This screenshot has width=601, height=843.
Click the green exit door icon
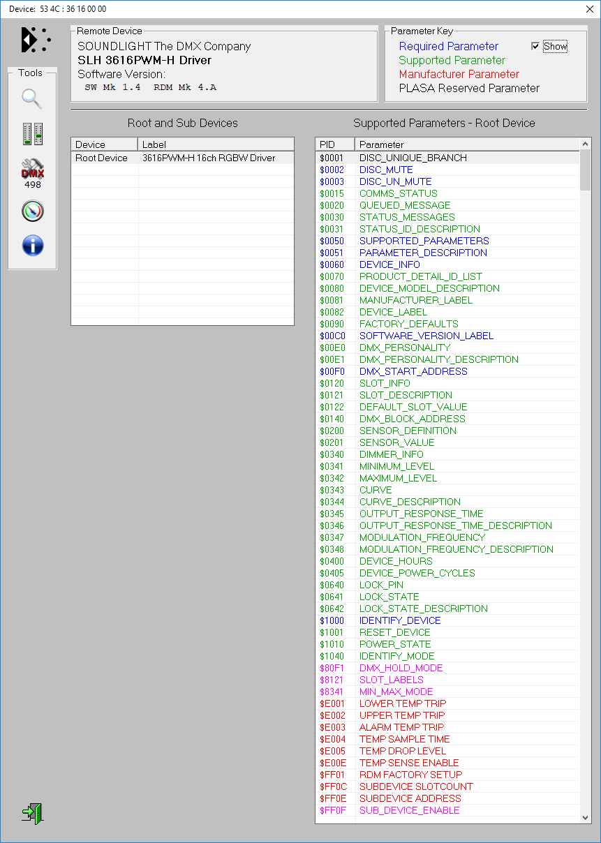click(x=33, y=813)
